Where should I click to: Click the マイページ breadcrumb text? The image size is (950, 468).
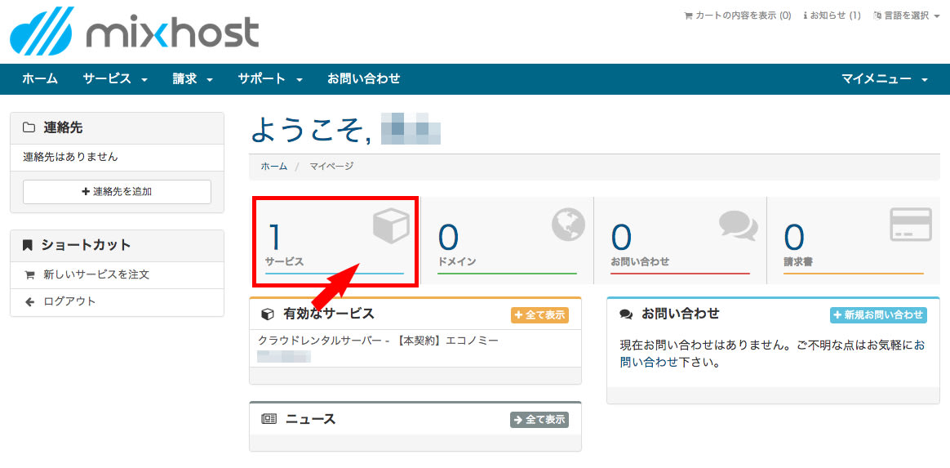331,166
